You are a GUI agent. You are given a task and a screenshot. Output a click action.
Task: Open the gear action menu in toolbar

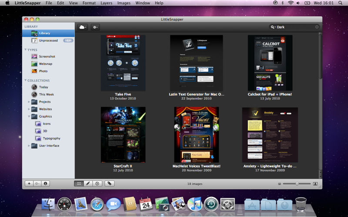[95, 27]
